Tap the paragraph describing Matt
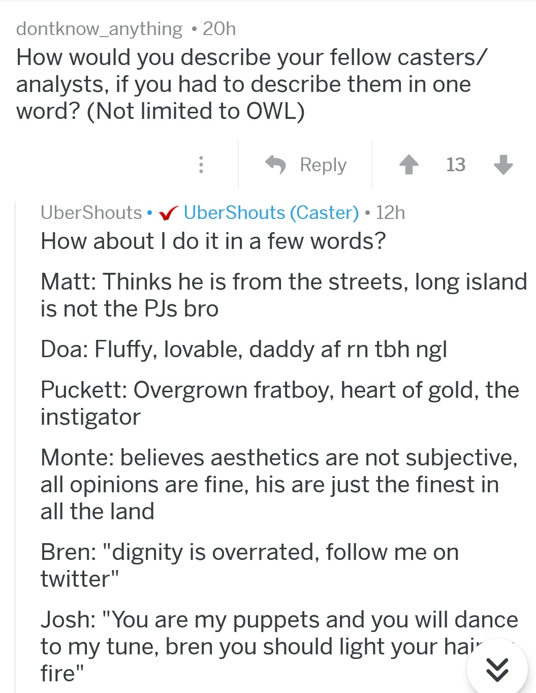 [x=283, y=295]
